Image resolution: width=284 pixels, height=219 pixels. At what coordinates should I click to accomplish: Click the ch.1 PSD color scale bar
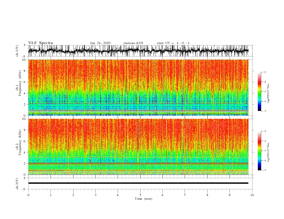point(259,92)
